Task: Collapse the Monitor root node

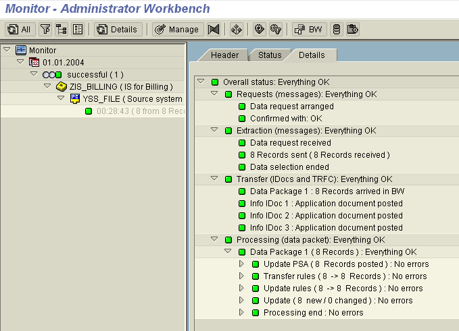Action: click(7, 50)
